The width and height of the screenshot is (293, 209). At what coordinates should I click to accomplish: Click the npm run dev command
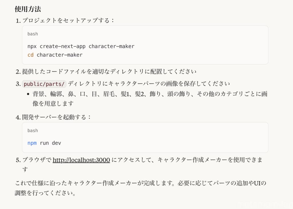(x=44, y=143)
